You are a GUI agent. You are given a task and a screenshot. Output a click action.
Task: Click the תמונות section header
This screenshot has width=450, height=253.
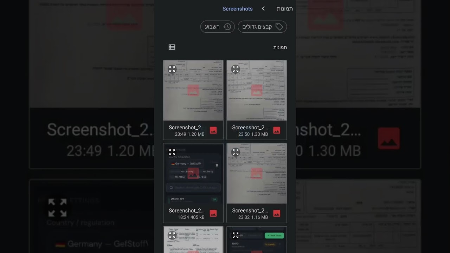pos(280,47)
